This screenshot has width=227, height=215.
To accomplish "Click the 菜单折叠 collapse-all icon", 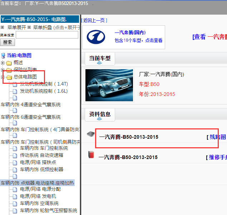I will pyautogui.click(x=29, y=27).
